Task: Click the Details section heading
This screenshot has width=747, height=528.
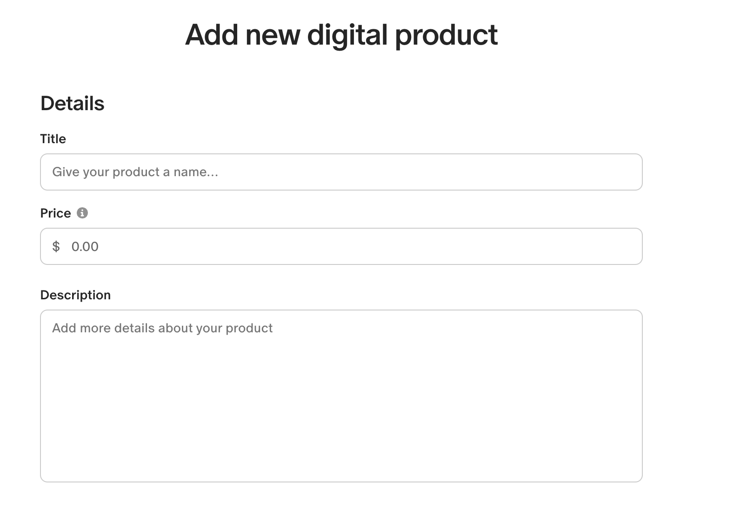Action: tap(72, 103)
